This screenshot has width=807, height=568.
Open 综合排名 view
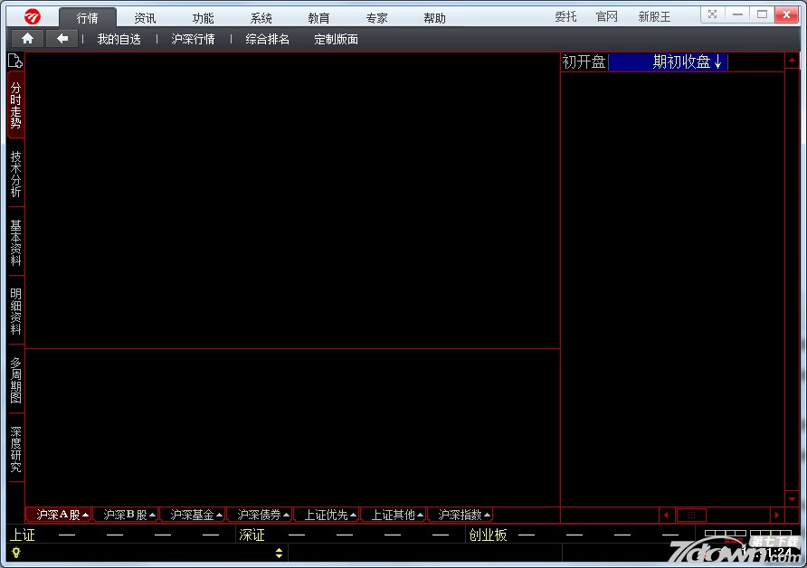pos(267,39)
